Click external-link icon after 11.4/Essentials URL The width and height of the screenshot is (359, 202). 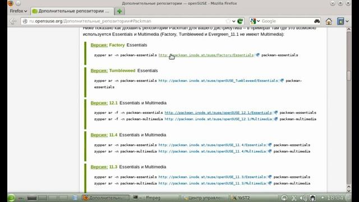coord(270,145)
